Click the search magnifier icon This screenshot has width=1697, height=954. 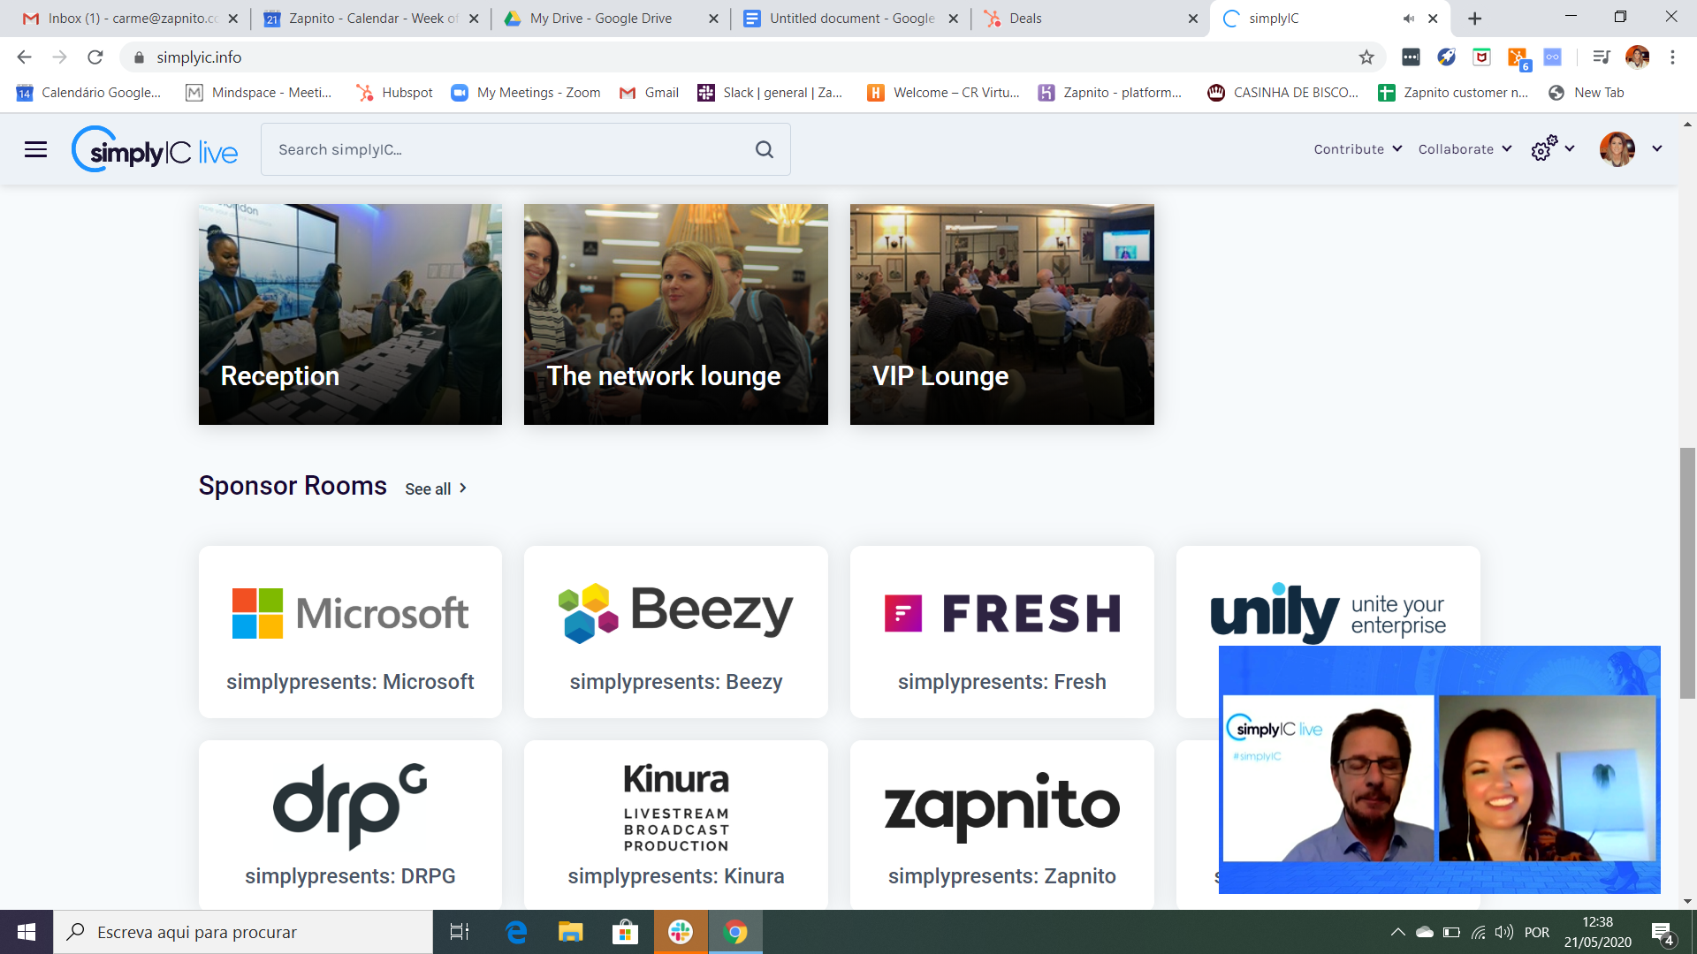(x=765, y=150)
